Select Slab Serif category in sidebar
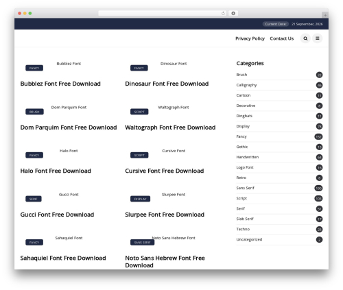The height and width of the screenshot is (290, 343). pos(245,219)
